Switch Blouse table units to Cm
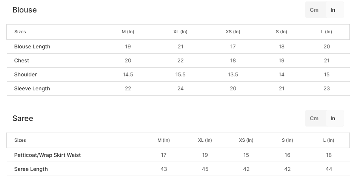 [314, 10]
